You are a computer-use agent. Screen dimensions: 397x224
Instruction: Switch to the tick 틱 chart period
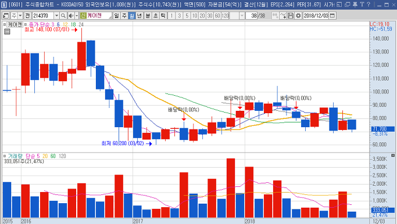click(163, 16)
